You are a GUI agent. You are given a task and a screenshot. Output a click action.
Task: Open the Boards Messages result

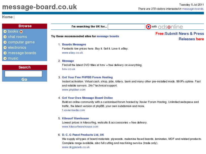tap(74, 44)
